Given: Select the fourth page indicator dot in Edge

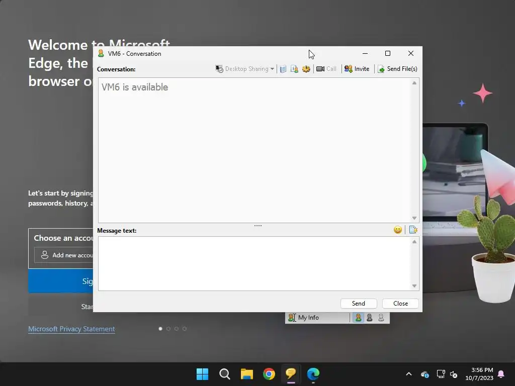Looking at the screenshot, I should point(185,329).
